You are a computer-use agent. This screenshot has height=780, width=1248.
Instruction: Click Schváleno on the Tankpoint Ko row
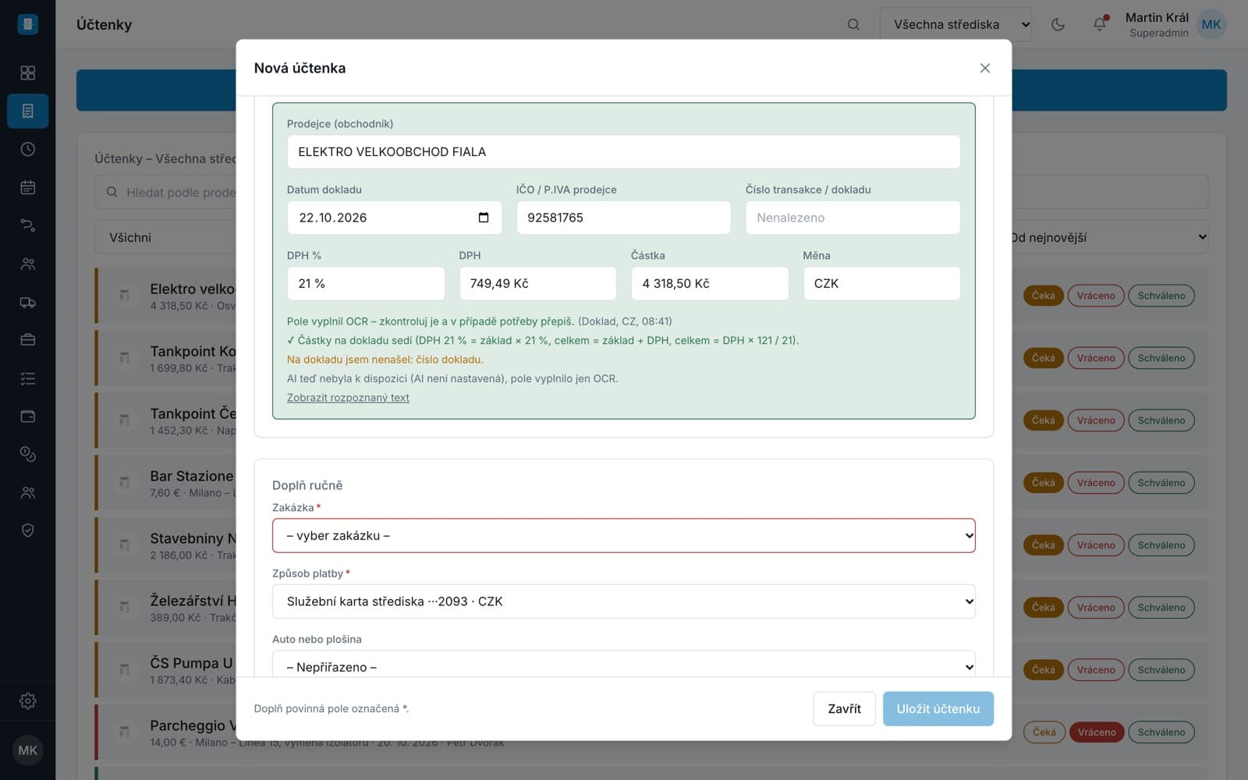[x=1161, y=358]
